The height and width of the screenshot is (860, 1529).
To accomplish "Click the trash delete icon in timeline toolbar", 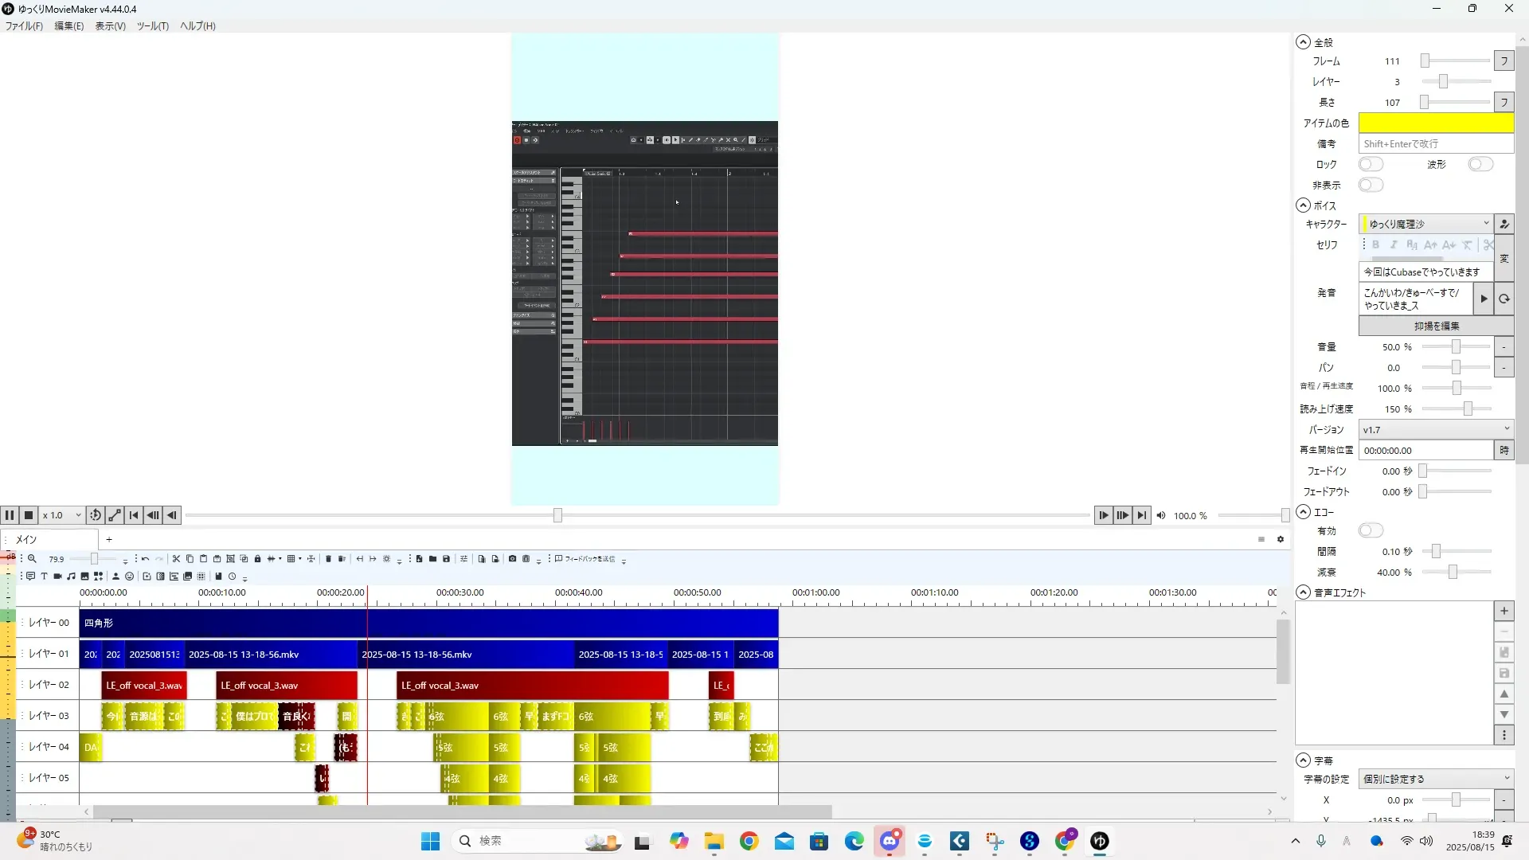I will [328, 559].
